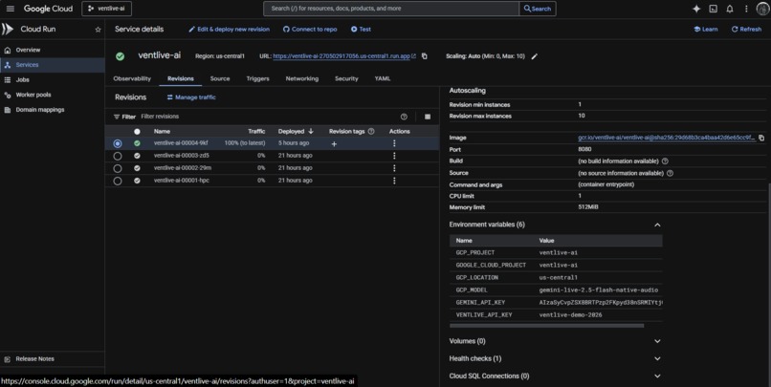Screen dimensions: 771x387
Task: Click the environment variables horizontal scrollbar
Action: (546, 326)
